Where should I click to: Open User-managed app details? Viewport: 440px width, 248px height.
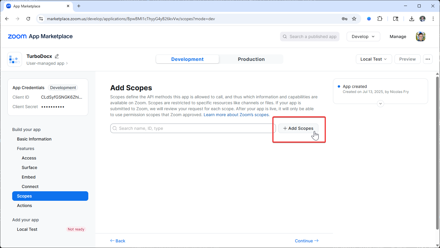pyautogui.click(x=47, y=63)
